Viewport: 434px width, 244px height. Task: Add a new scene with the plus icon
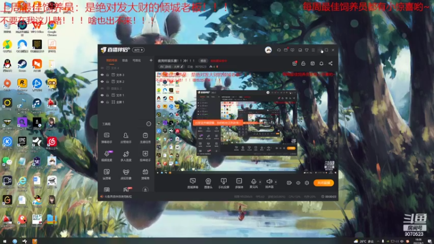(151, 60)
